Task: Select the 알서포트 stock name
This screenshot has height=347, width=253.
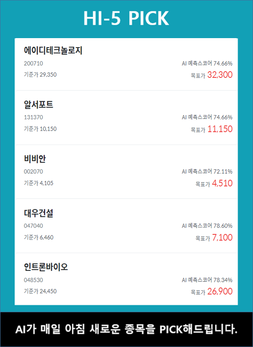Action: coord(39,105)
